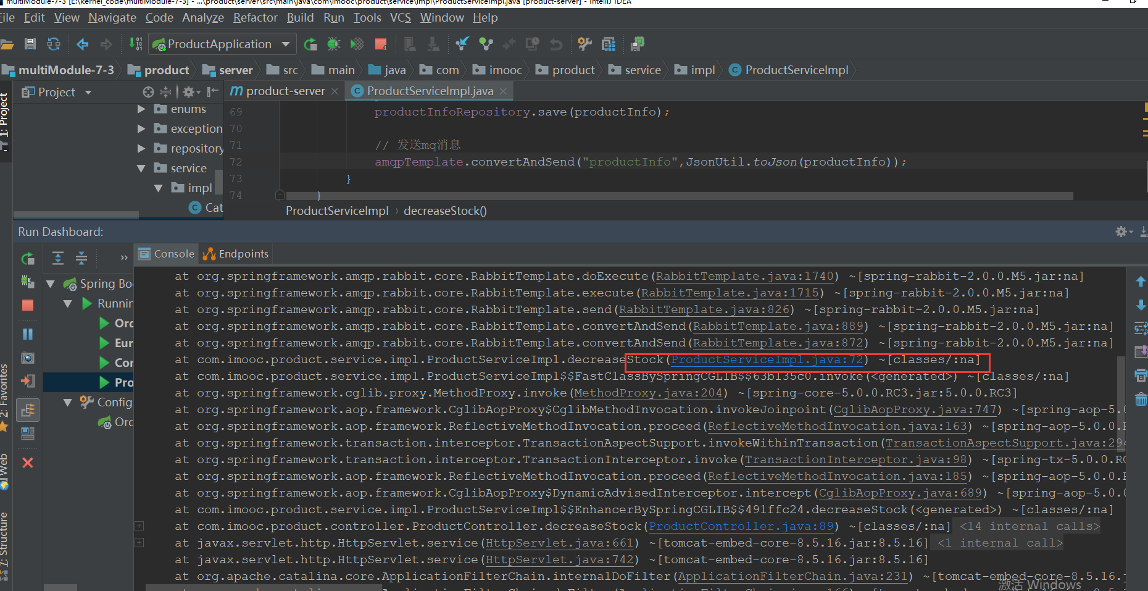Open ProductController.java:89 stack trace link
Viewport: 1148px width, 591px height.
(x=741, y=527)
